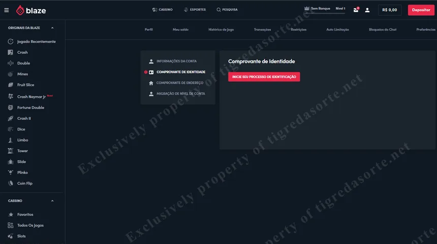The image size is (437, 244).
Task: Select Comprovante de Endereço text label
Action: pos(180,83)
